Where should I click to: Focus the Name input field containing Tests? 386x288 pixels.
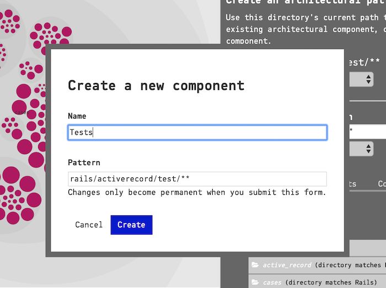197,133
